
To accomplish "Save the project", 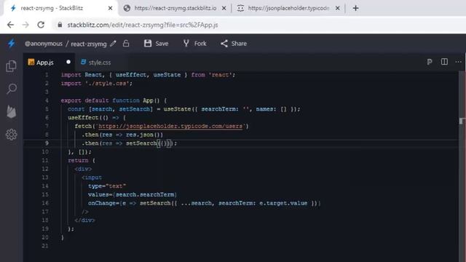I will pyautogui.click(x=157, y=44).
